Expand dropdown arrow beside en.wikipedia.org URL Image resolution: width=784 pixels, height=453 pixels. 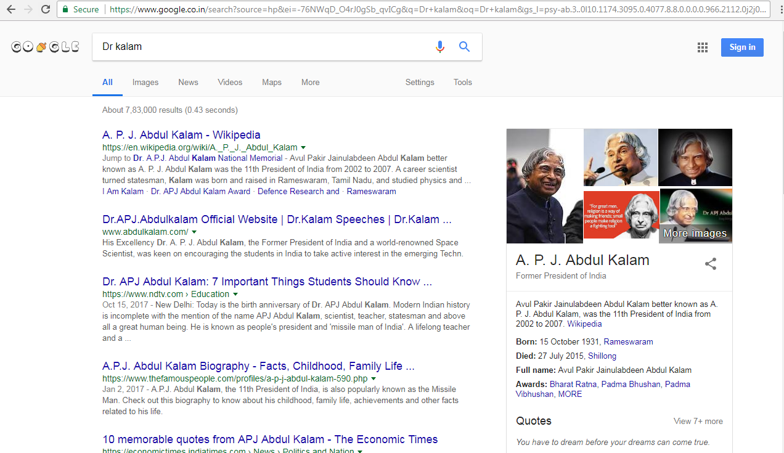pyautogui.click(x=303, y=148)
